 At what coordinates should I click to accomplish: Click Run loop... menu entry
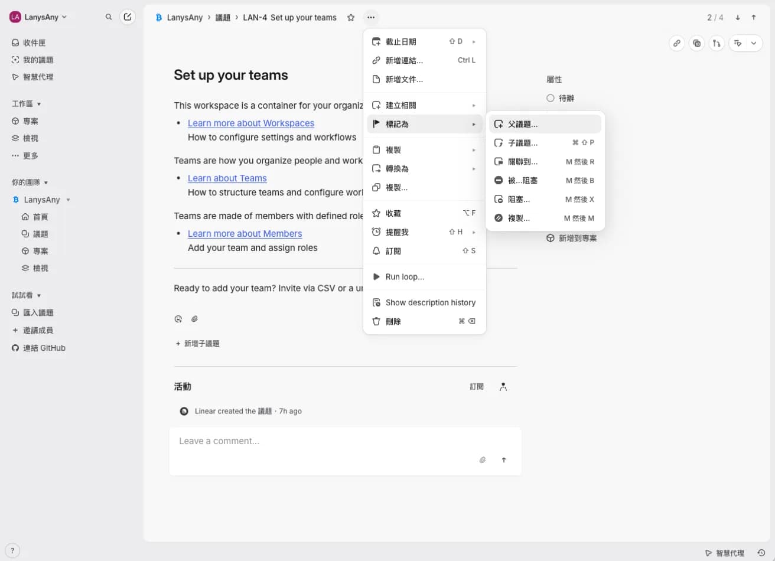424,277
